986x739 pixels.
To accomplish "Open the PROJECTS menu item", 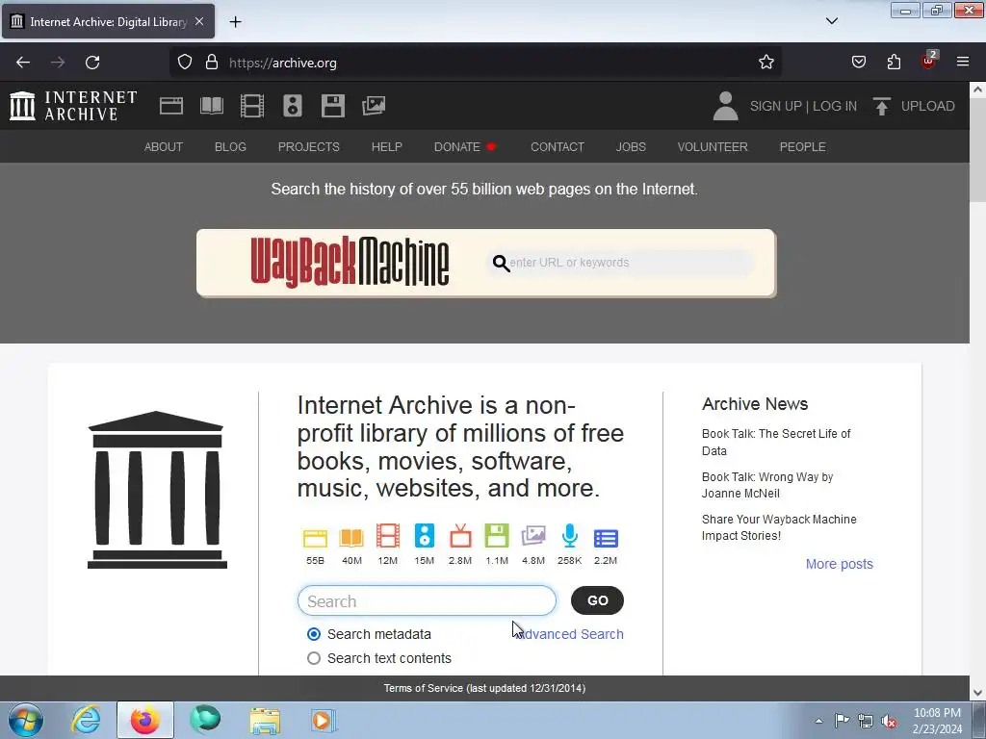I will [x=309, y=147].
